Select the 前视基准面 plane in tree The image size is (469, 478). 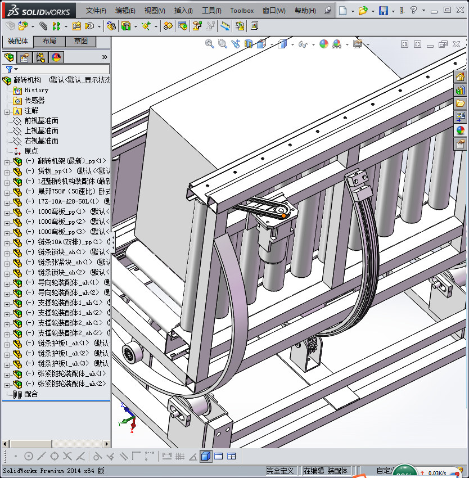tap(41, 121)
